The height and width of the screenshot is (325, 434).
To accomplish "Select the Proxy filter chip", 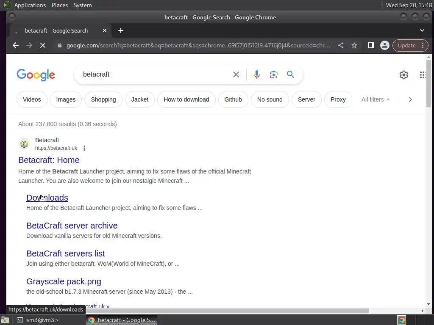I will pos(338,99).
